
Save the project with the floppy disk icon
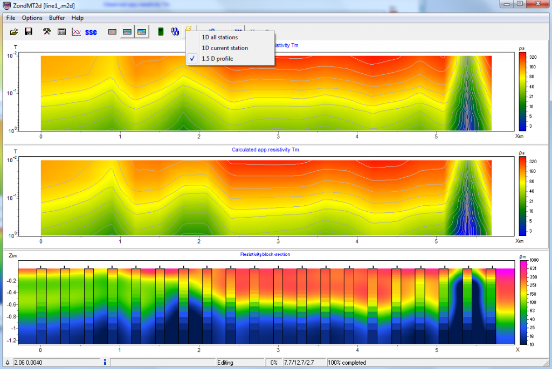pos(29,32)
